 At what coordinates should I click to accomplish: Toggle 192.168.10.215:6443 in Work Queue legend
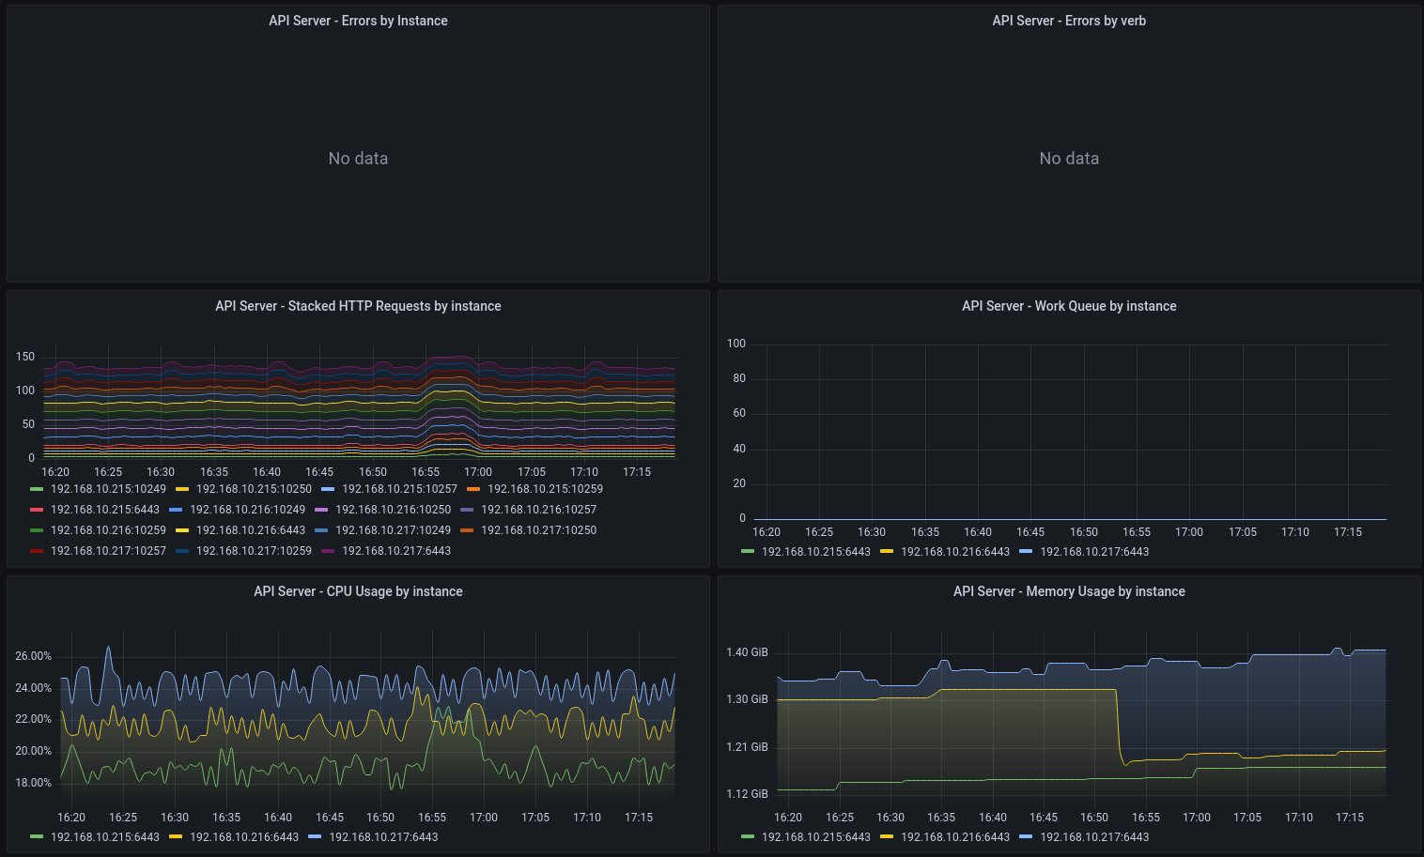point(816,552)
